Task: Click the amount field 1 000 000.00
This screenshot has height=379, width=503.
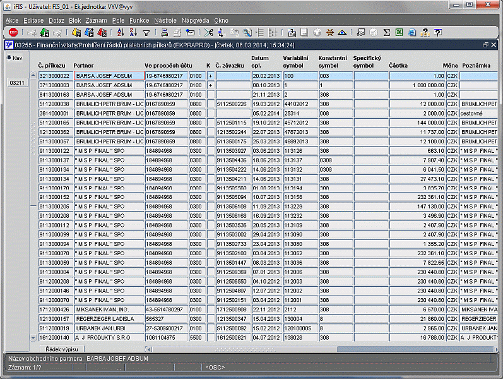Action: click(x=417, y=85)
